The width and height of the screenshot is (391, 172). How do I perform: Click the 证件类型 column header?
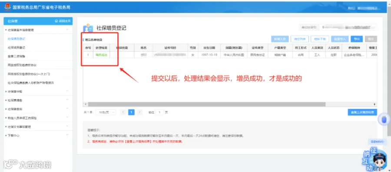pyautogui.click(x=258, y=48)
